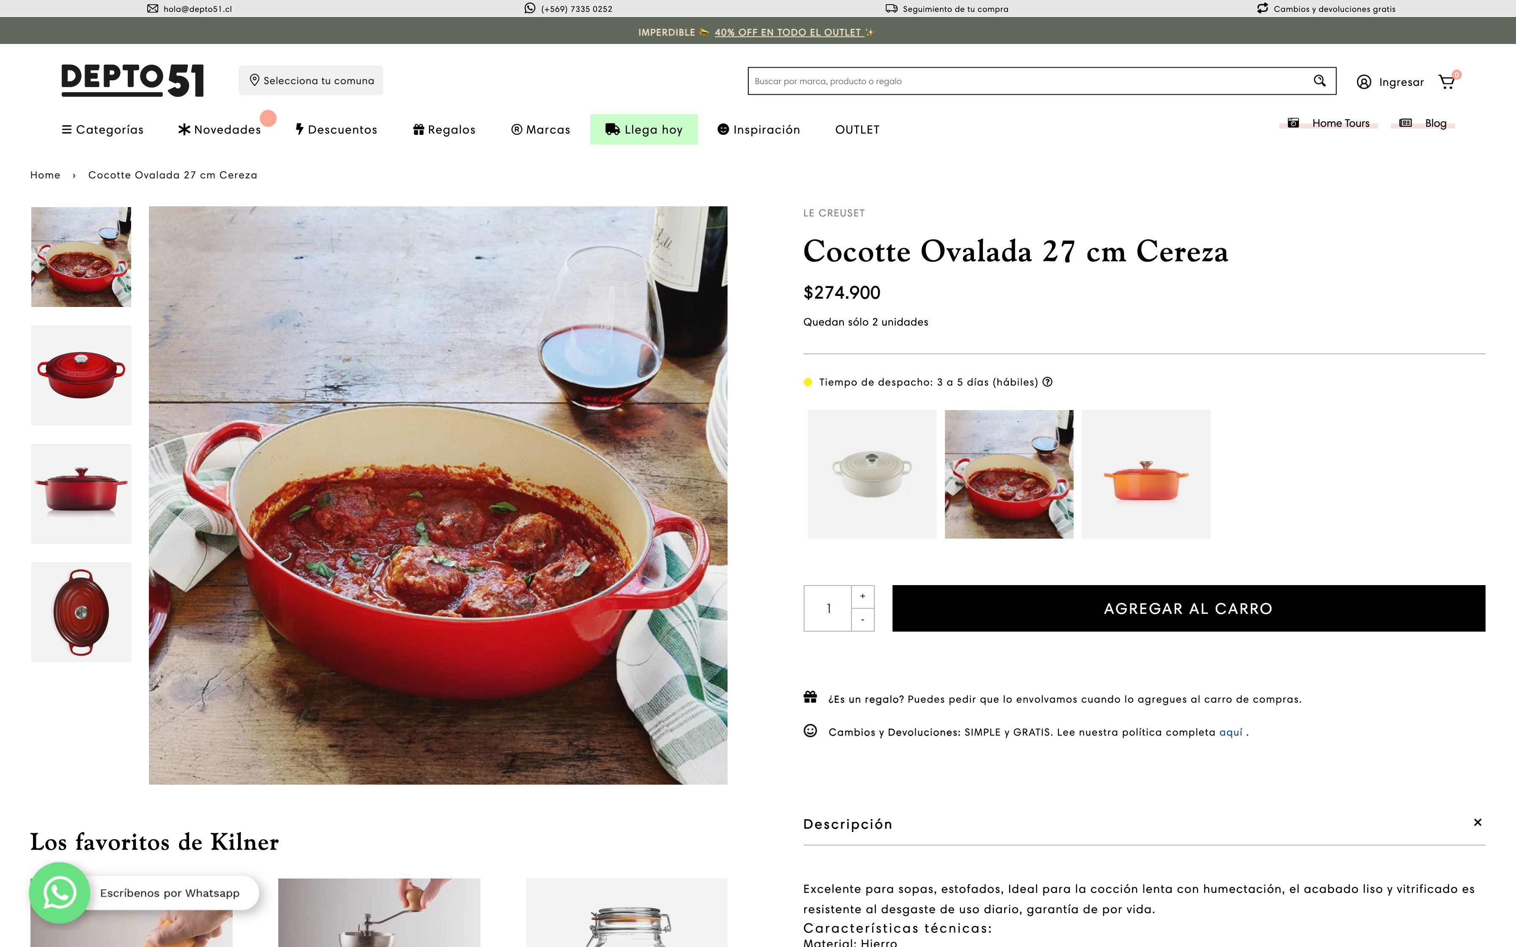Image resolution: width=1516 pixels, height=947 pixels.
Task: Open the Descuentos menu item
Action: click(x=336, y=130)
